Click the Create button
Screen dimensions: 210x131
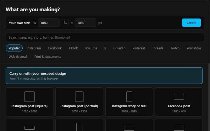[191, 23]
